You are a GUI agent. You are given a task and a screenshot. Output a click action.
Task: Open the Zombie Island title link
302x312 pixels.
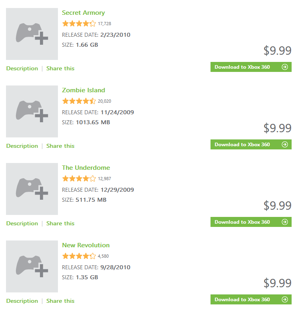click(83, 90)
